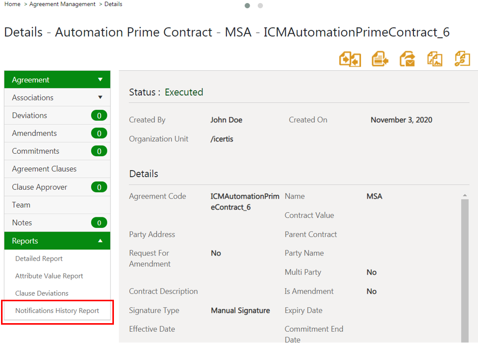Select the second carousel dot indicator
478x343 pixels.
(x=260, y=6)
